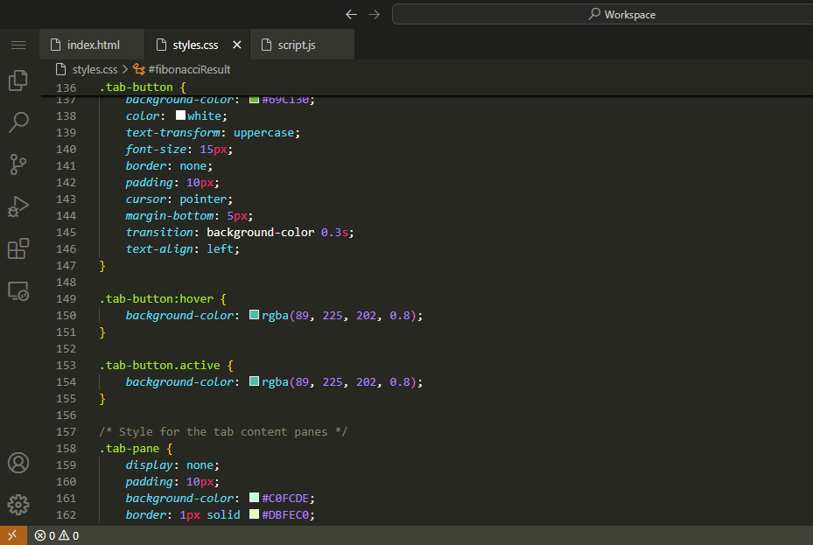
Task: Close the styles.css tab
Action: [x=236, y=45]
